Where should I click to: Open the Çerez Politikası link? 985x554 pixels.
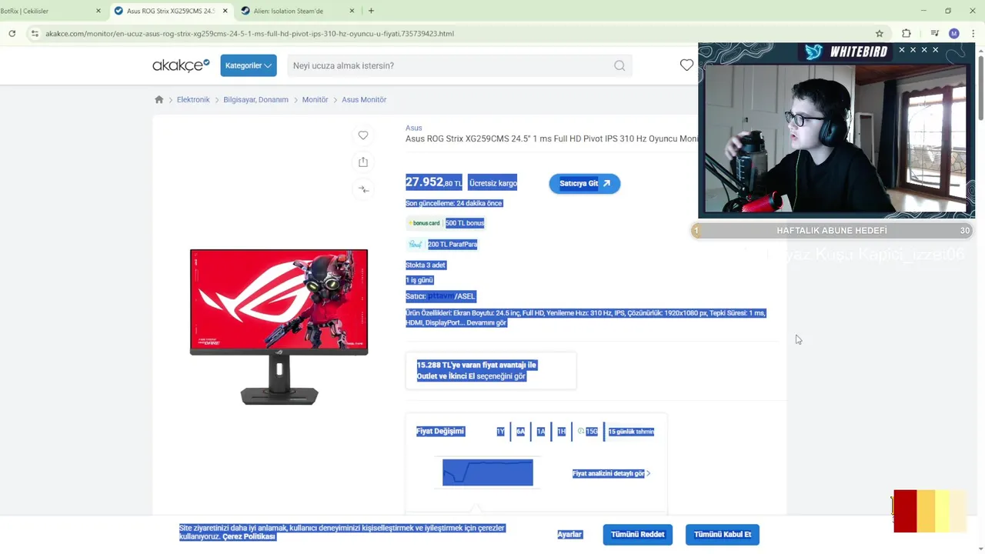click(x=249, y=536)
